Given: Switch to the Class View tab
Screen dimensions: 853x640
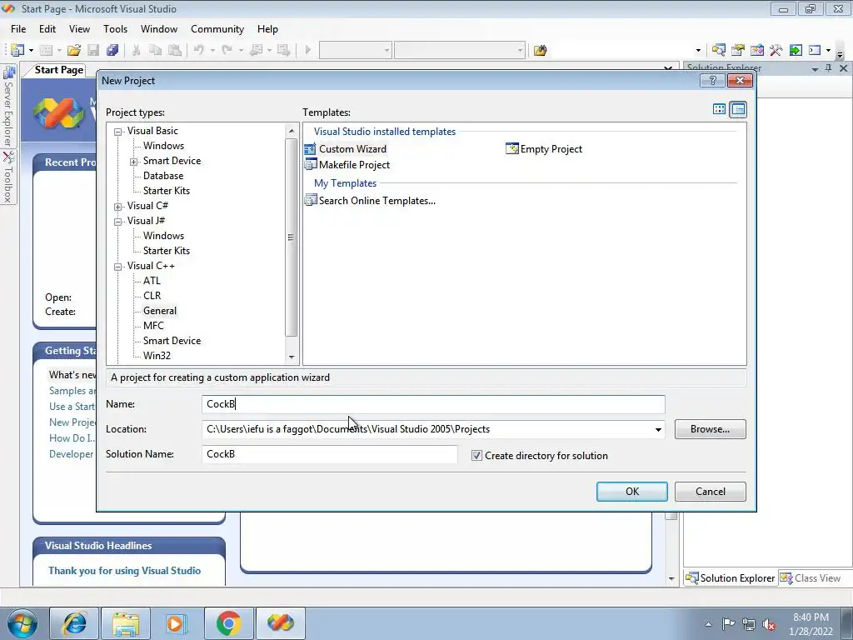Looking at the screenshot, I should (811, 578).
